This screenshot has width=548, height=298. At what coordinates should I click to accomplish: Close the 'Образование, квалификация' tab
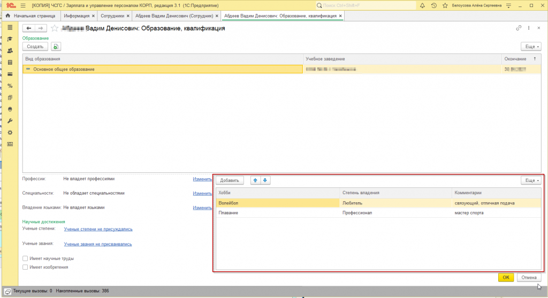pyautogui.click(x=340, y=16)
